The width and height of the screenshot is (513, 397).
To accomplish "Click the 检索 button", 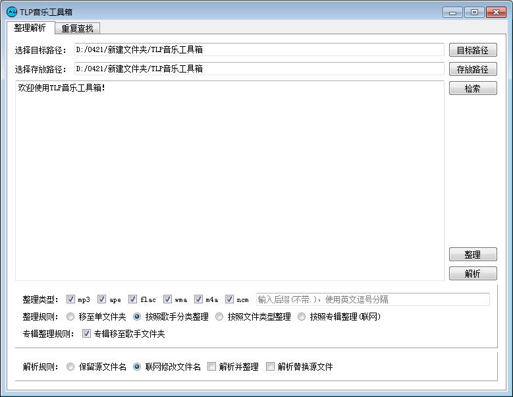I will 473,88.
